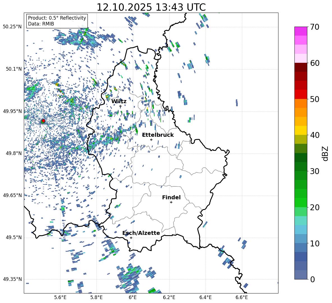
Task: Click the 50.1°N latitude label
Action: pyautogui.click(x=14, y=69)
